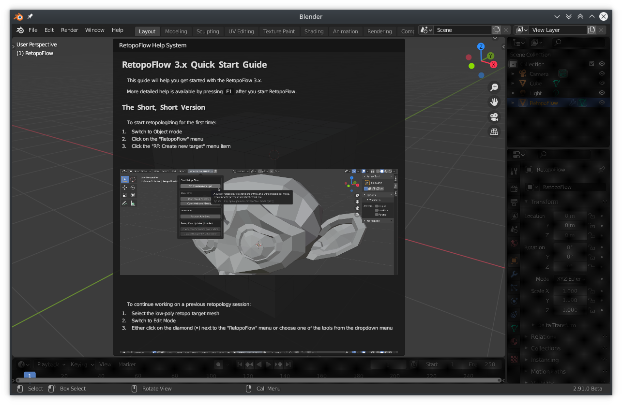Click the blue Z axis gizmo ball
The image size is (622, 405).
pyautogui.click(x=481, y=46)
